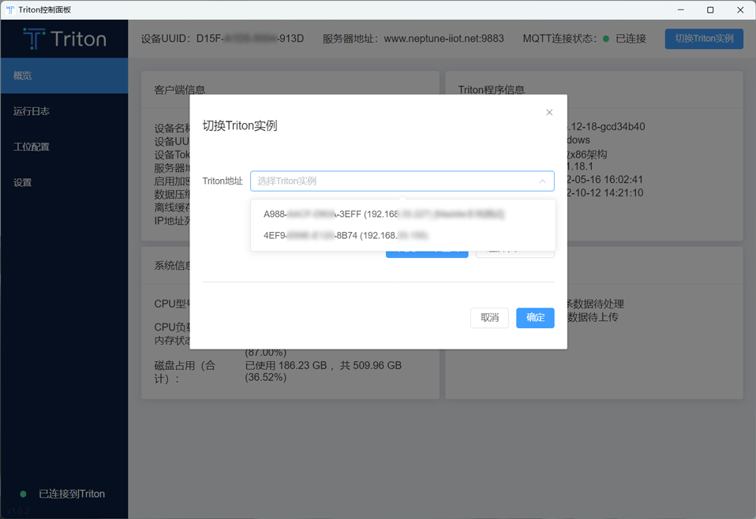This screenshot has height=519, width=756.
Task: Click the 选择Triton实例 input field
Action: pos(395,181)
